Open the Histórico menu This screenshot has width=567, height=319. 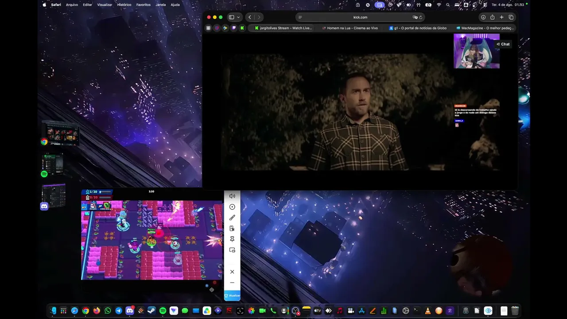pyautogui.click(x=124, y=4)
